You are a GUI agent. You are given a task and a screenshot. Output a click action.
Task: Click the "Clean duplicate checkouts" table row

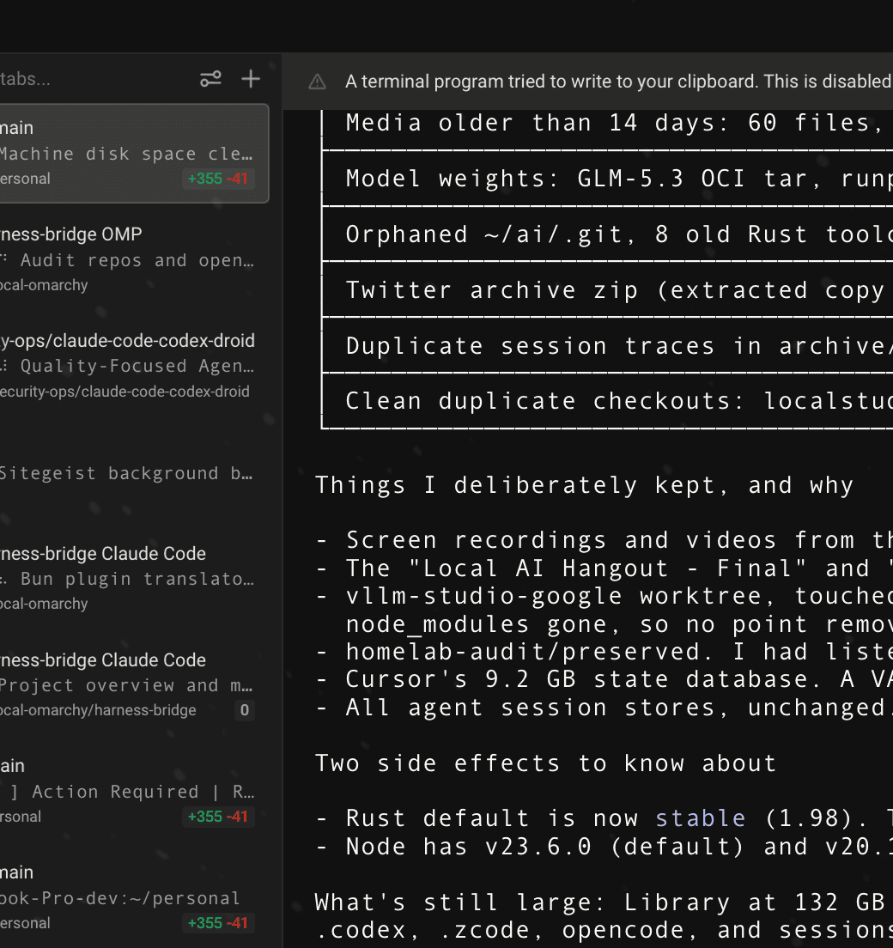608,401
